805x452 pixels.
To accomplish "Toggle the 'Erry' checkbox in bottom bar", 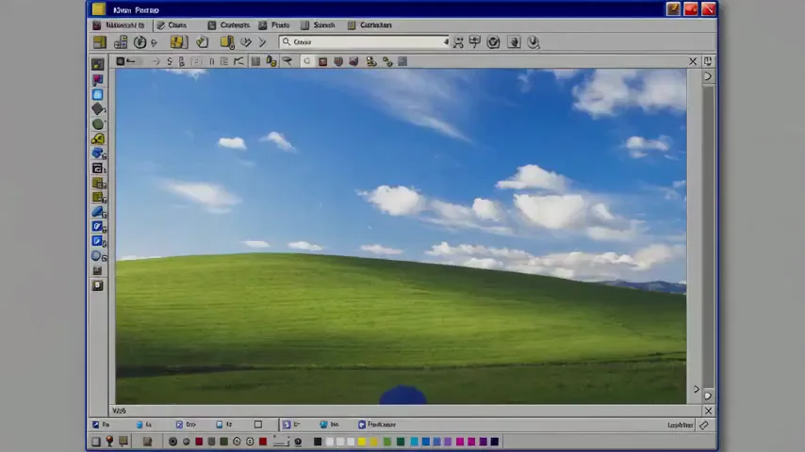I will pyautogui.click(x=179, y=425).
